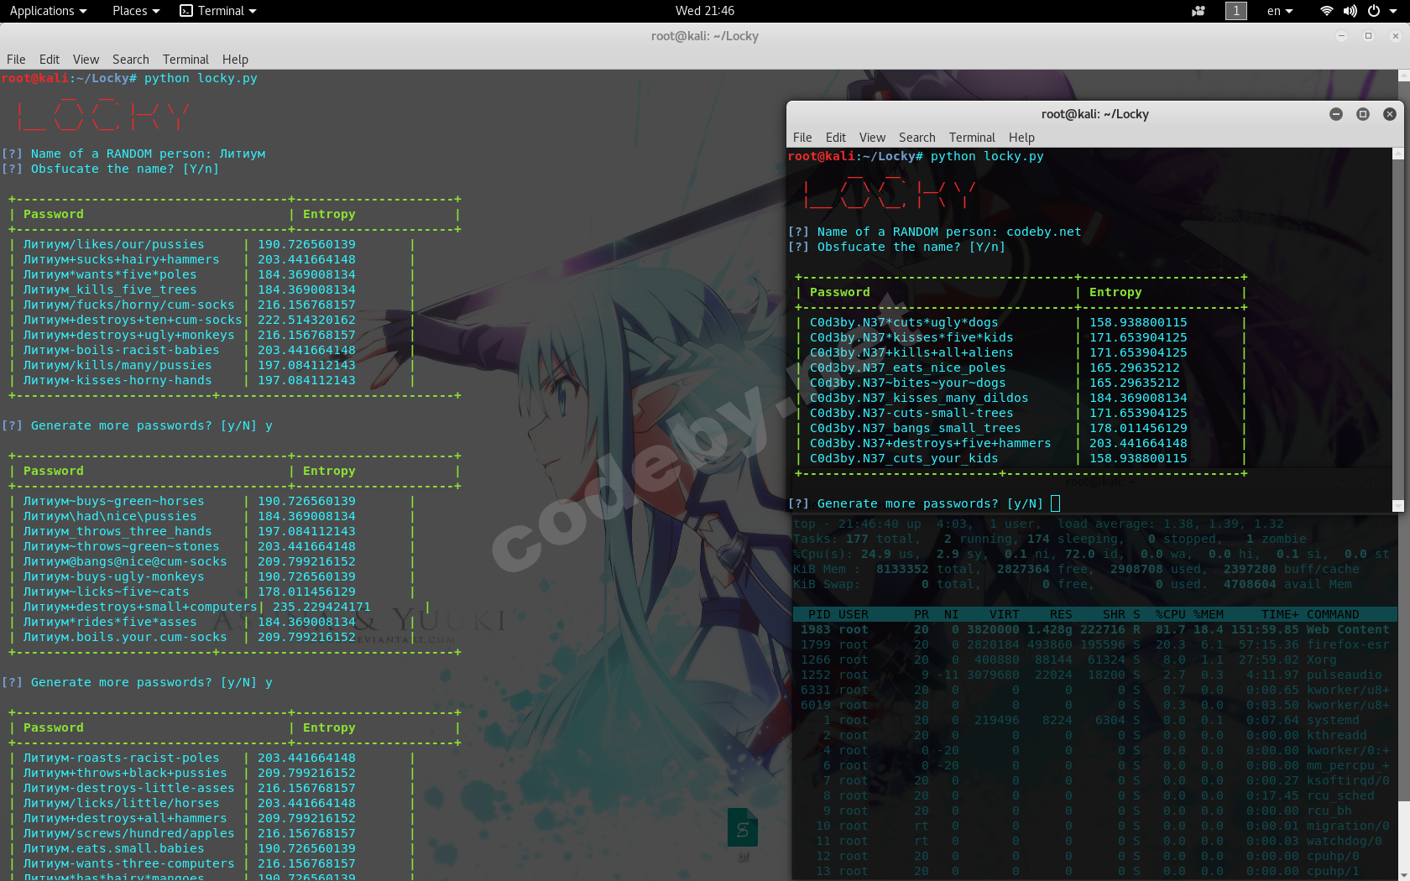Click password 'Литиум-wants-three-computers'
The width and height of the screenshot is (1410, 881).
click(128, 863)
